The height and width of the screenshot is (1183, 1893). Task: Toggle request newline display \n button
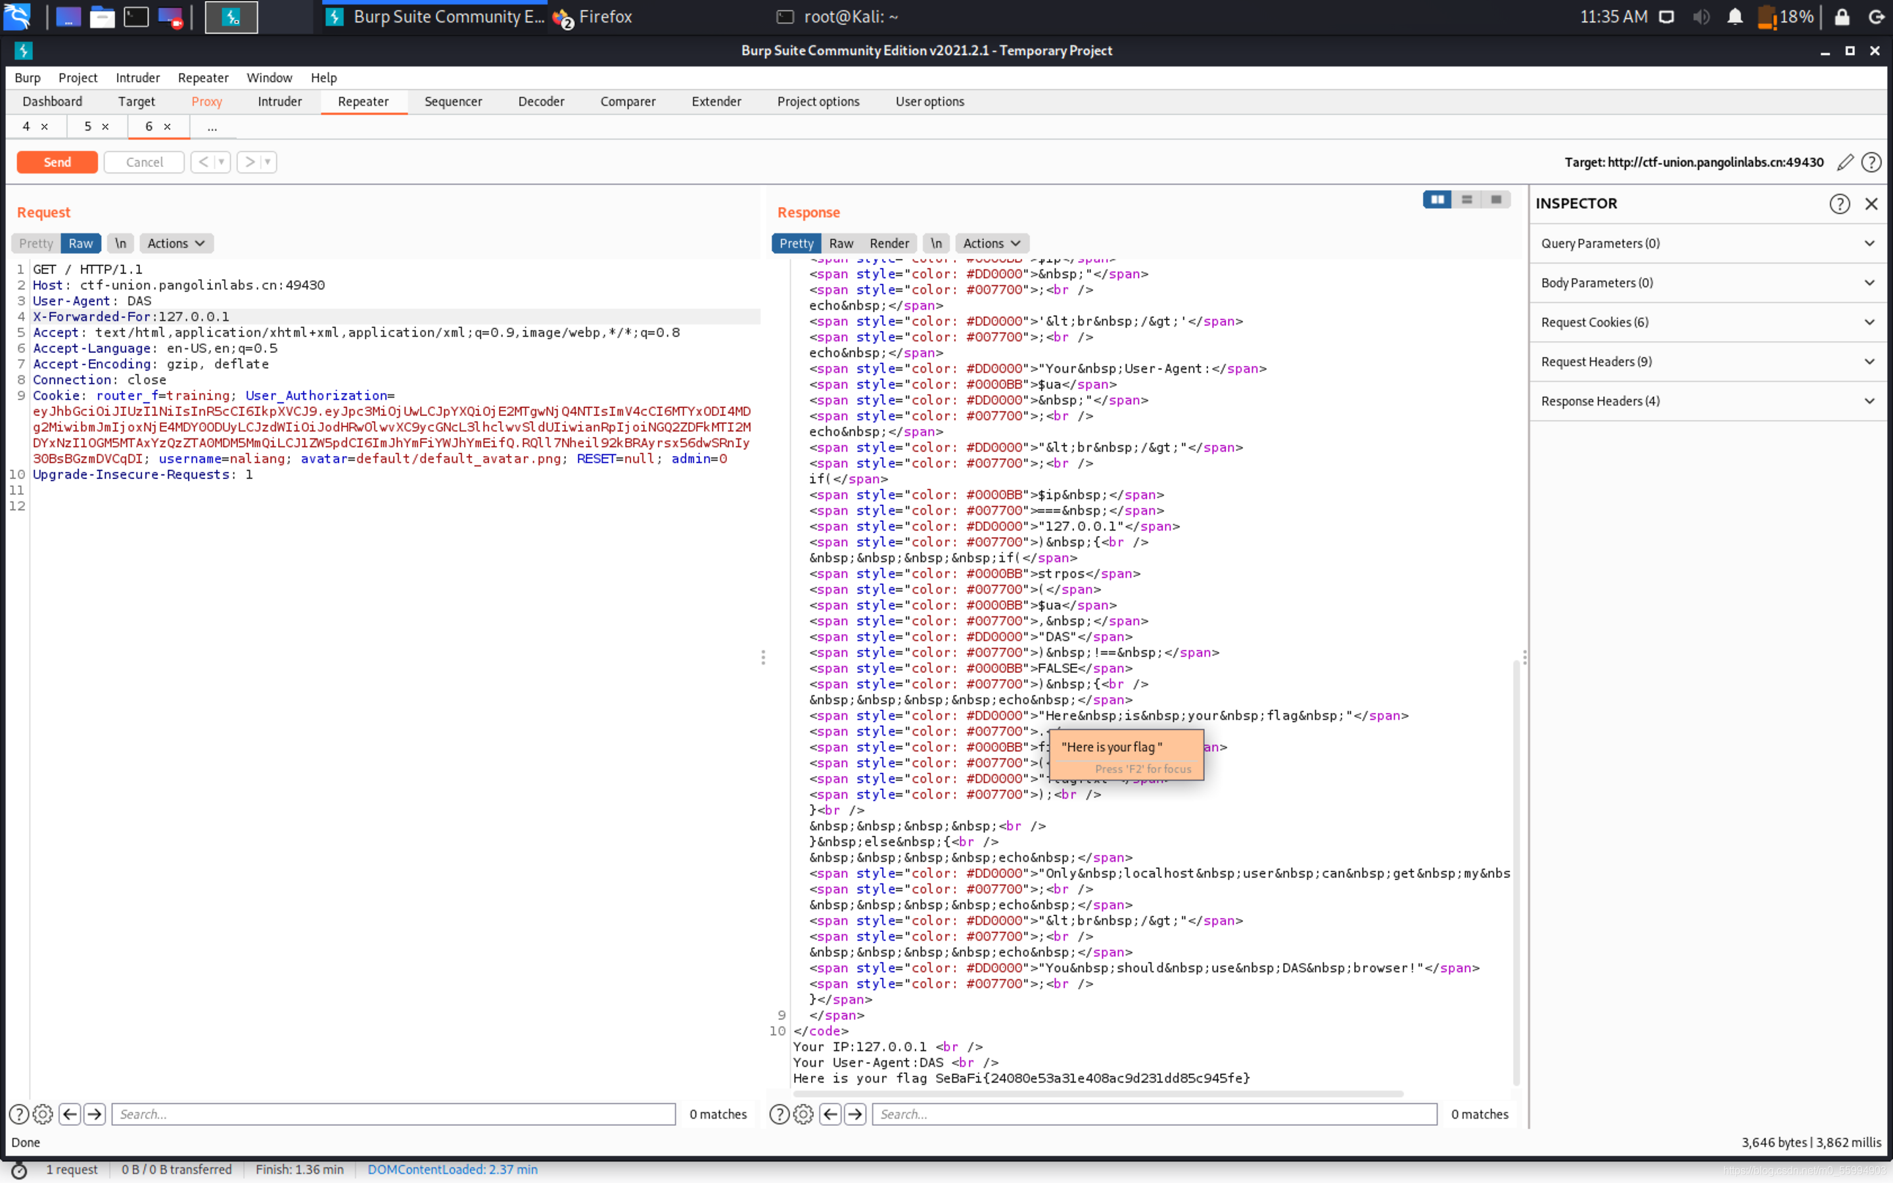(120, 243)
